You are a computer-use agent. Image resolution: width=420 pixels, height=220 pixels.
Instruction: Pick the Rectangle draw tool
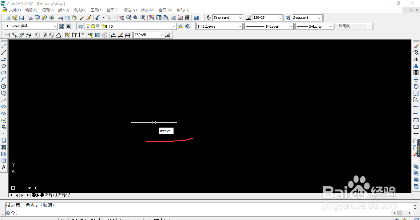pyautogui.click(x=4, y=73)
